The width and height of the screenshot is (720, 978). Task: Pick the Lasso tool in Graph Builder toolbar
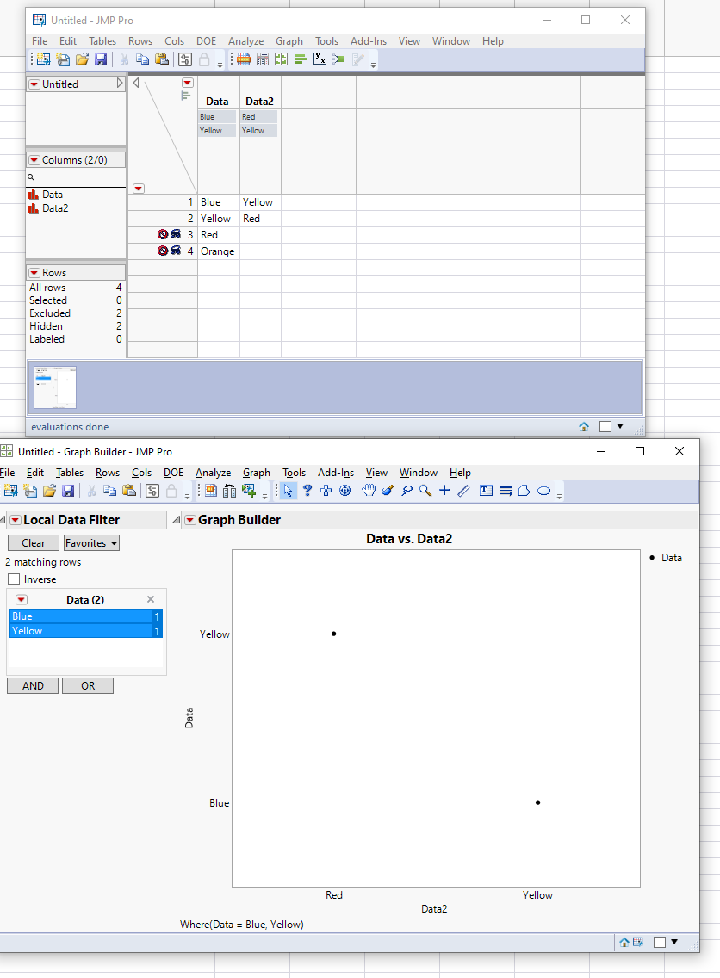[407, 491]
